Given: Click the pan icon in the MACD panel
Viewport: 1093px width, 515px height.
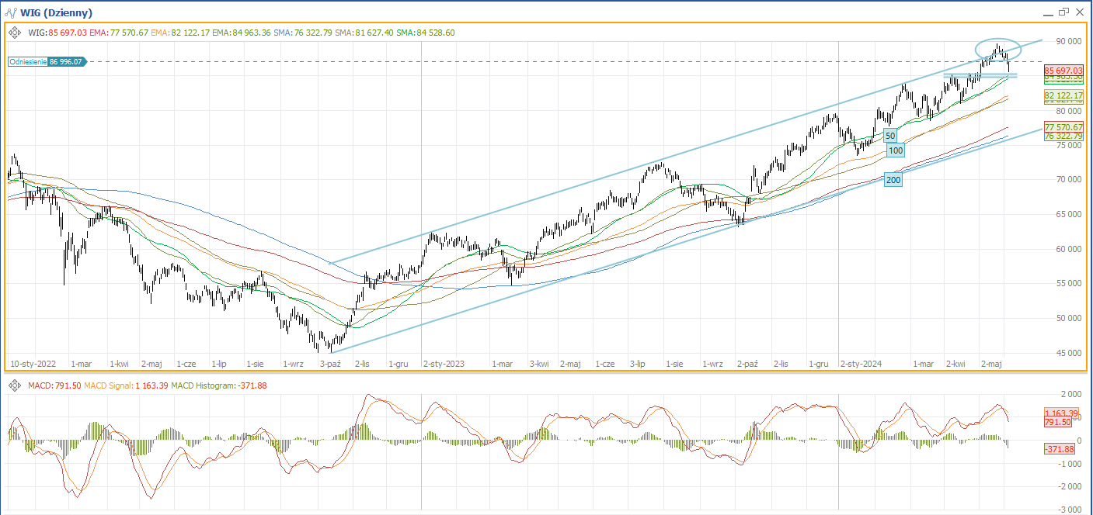Looking at the screenshot, I should (x=15, y=386).
